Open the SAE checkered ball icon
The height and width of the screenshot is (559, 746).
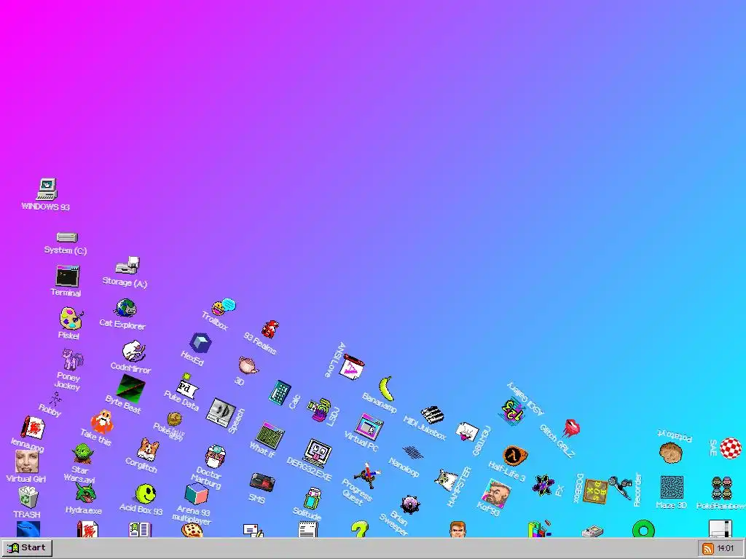[730, 448]
